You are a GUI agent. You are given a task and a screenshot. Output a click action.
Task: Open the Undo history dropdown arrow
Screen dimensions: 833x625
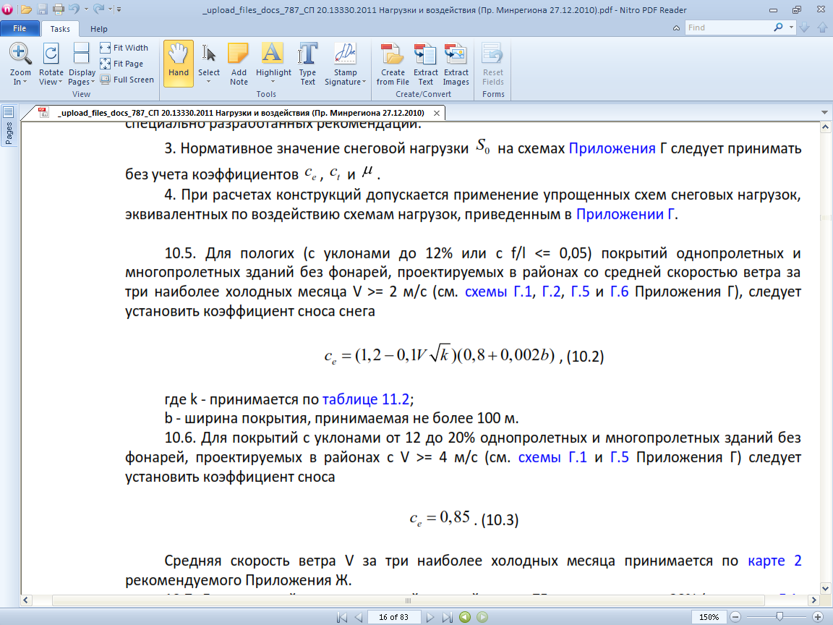(86, 9)
